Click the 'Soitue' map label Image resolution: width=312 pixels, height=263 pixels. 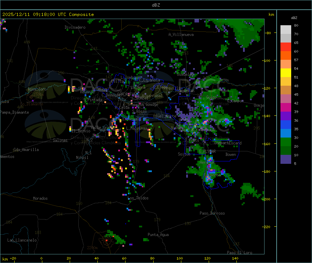tap(184, 154)
